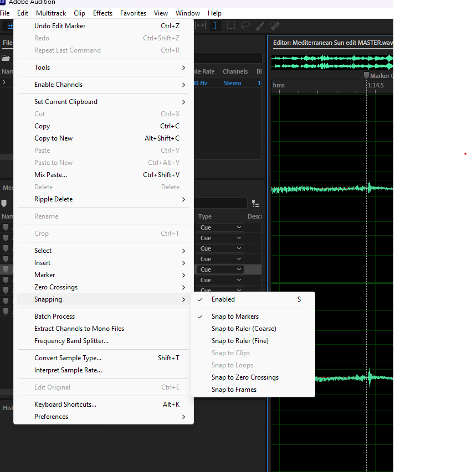Select the Time Selection tool
This screenshot has width=467, height=472.
215,25
